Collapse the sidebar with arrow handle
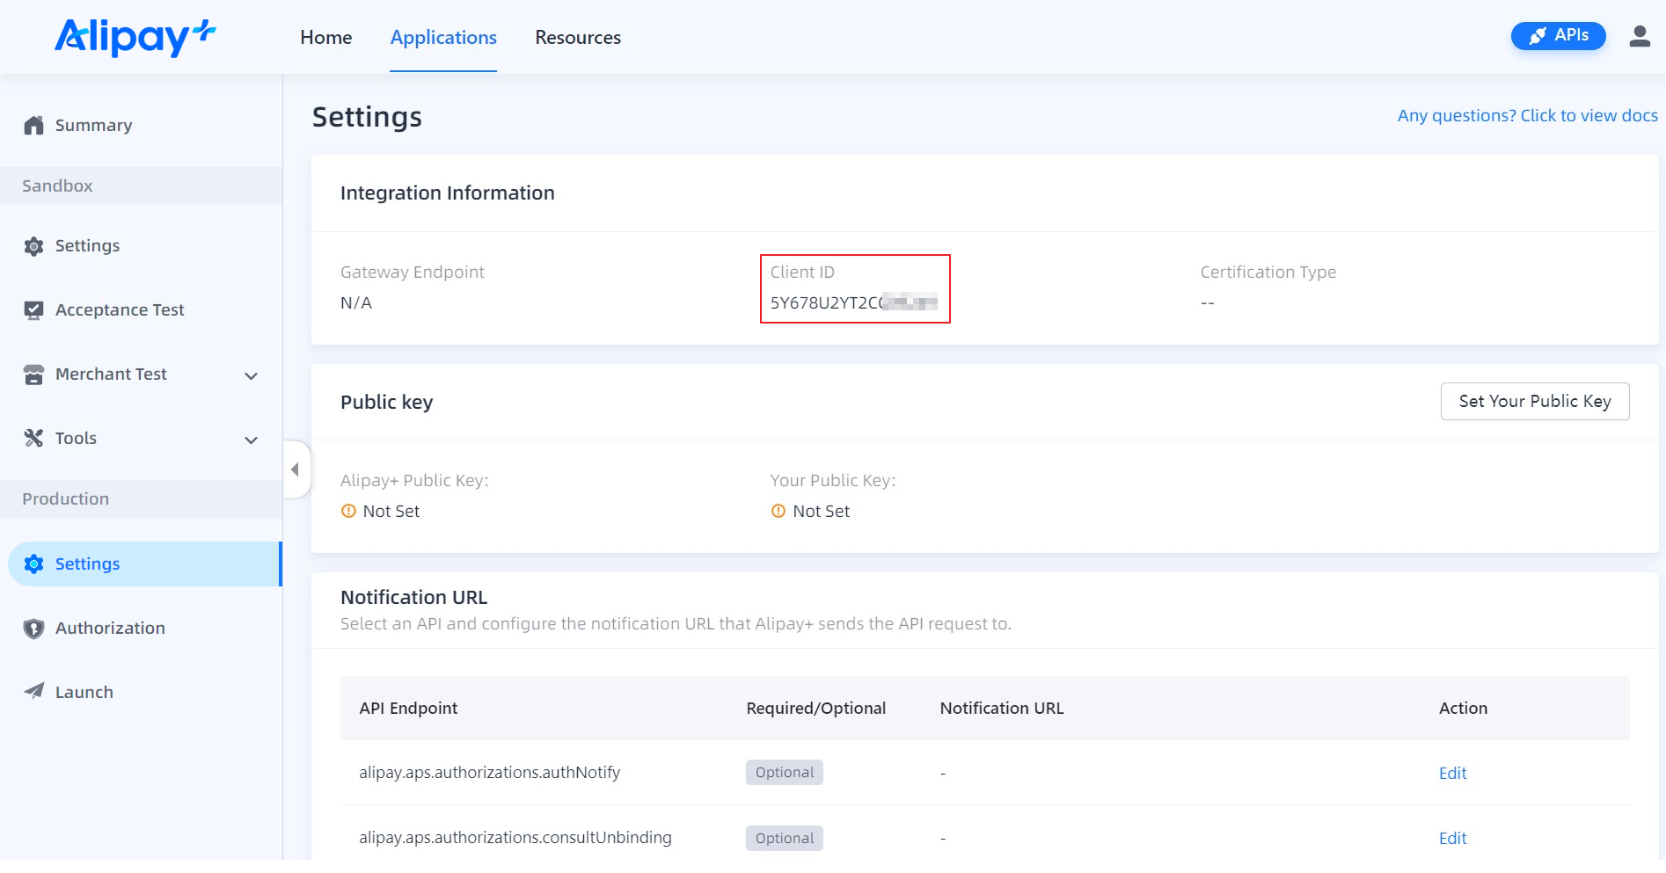The height and width of the screenshot is (873, 1666). click(296, 469)
